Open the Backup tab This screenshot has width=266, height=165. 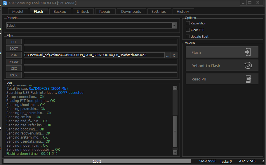pos(60,11)
